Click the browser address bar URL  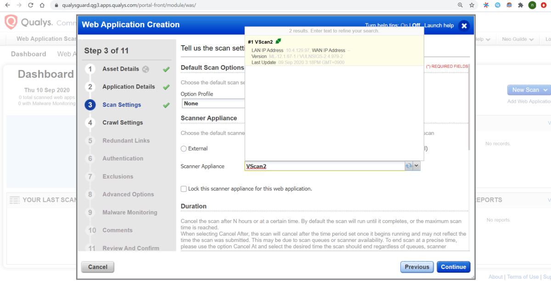pos(129,6)
